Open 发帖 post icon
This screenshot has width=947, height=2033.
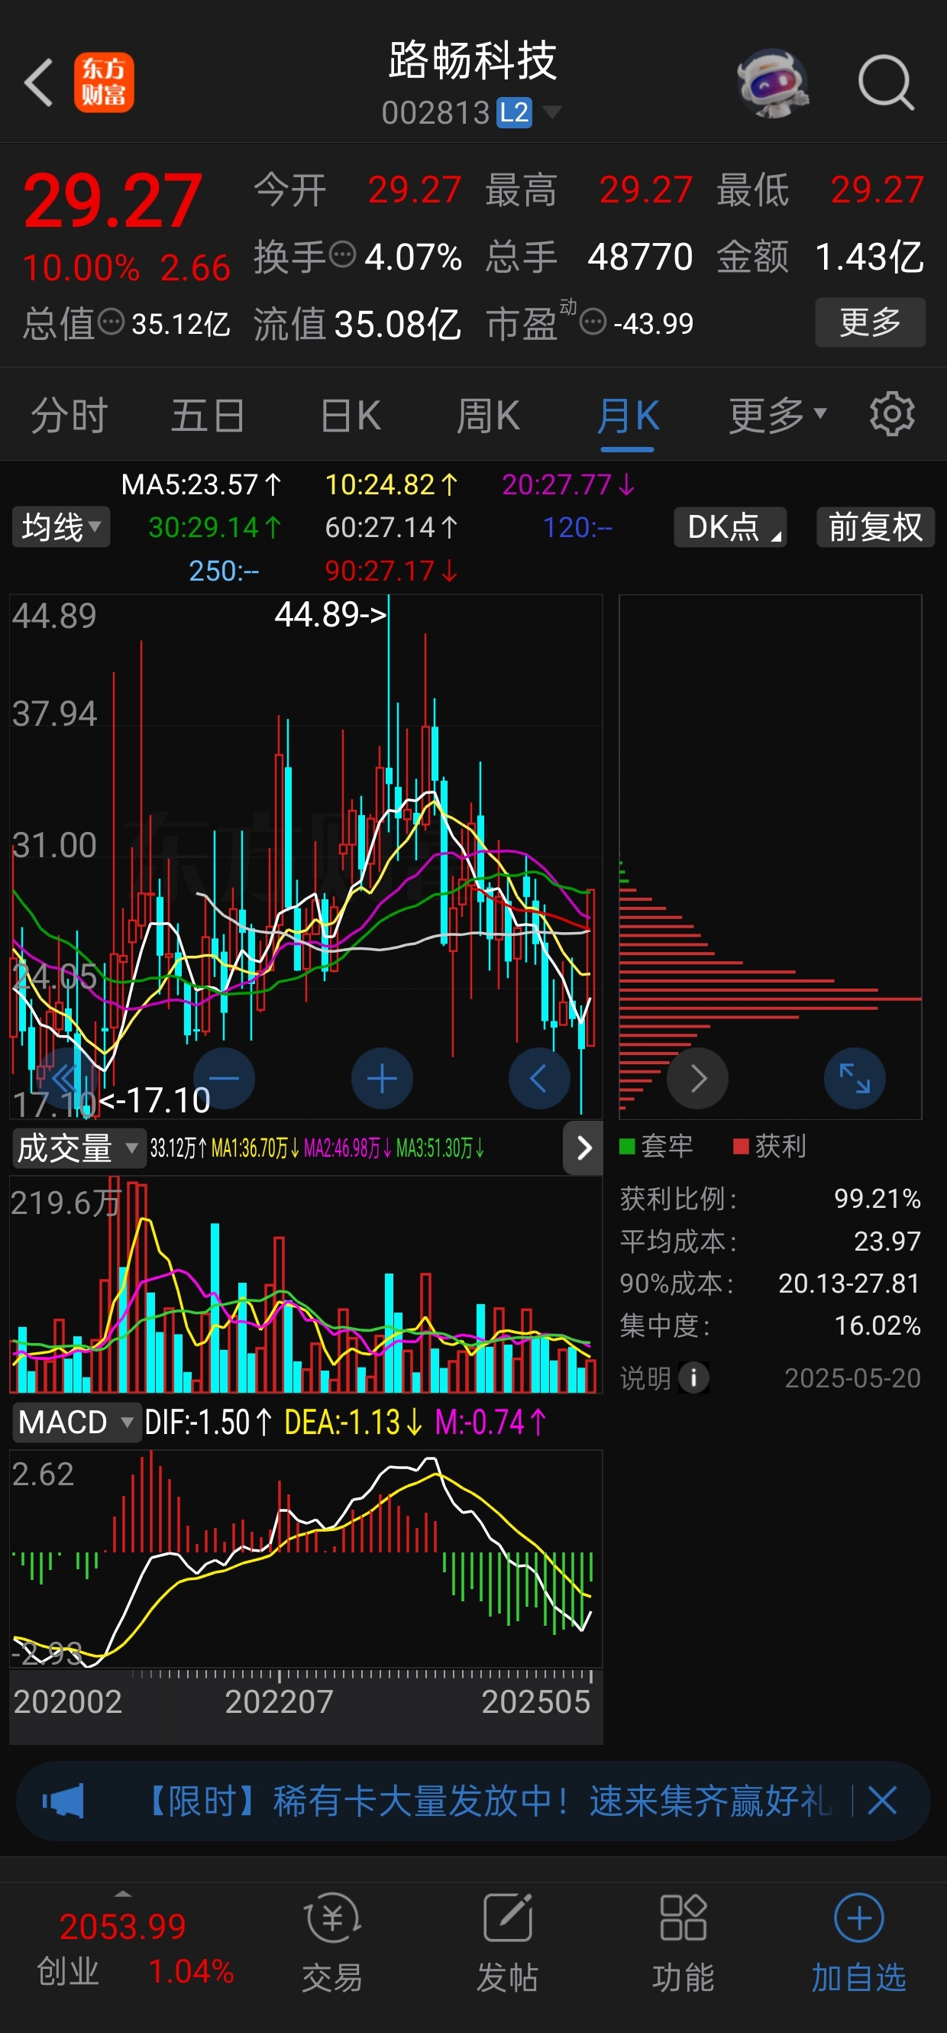click(507, 1944)
